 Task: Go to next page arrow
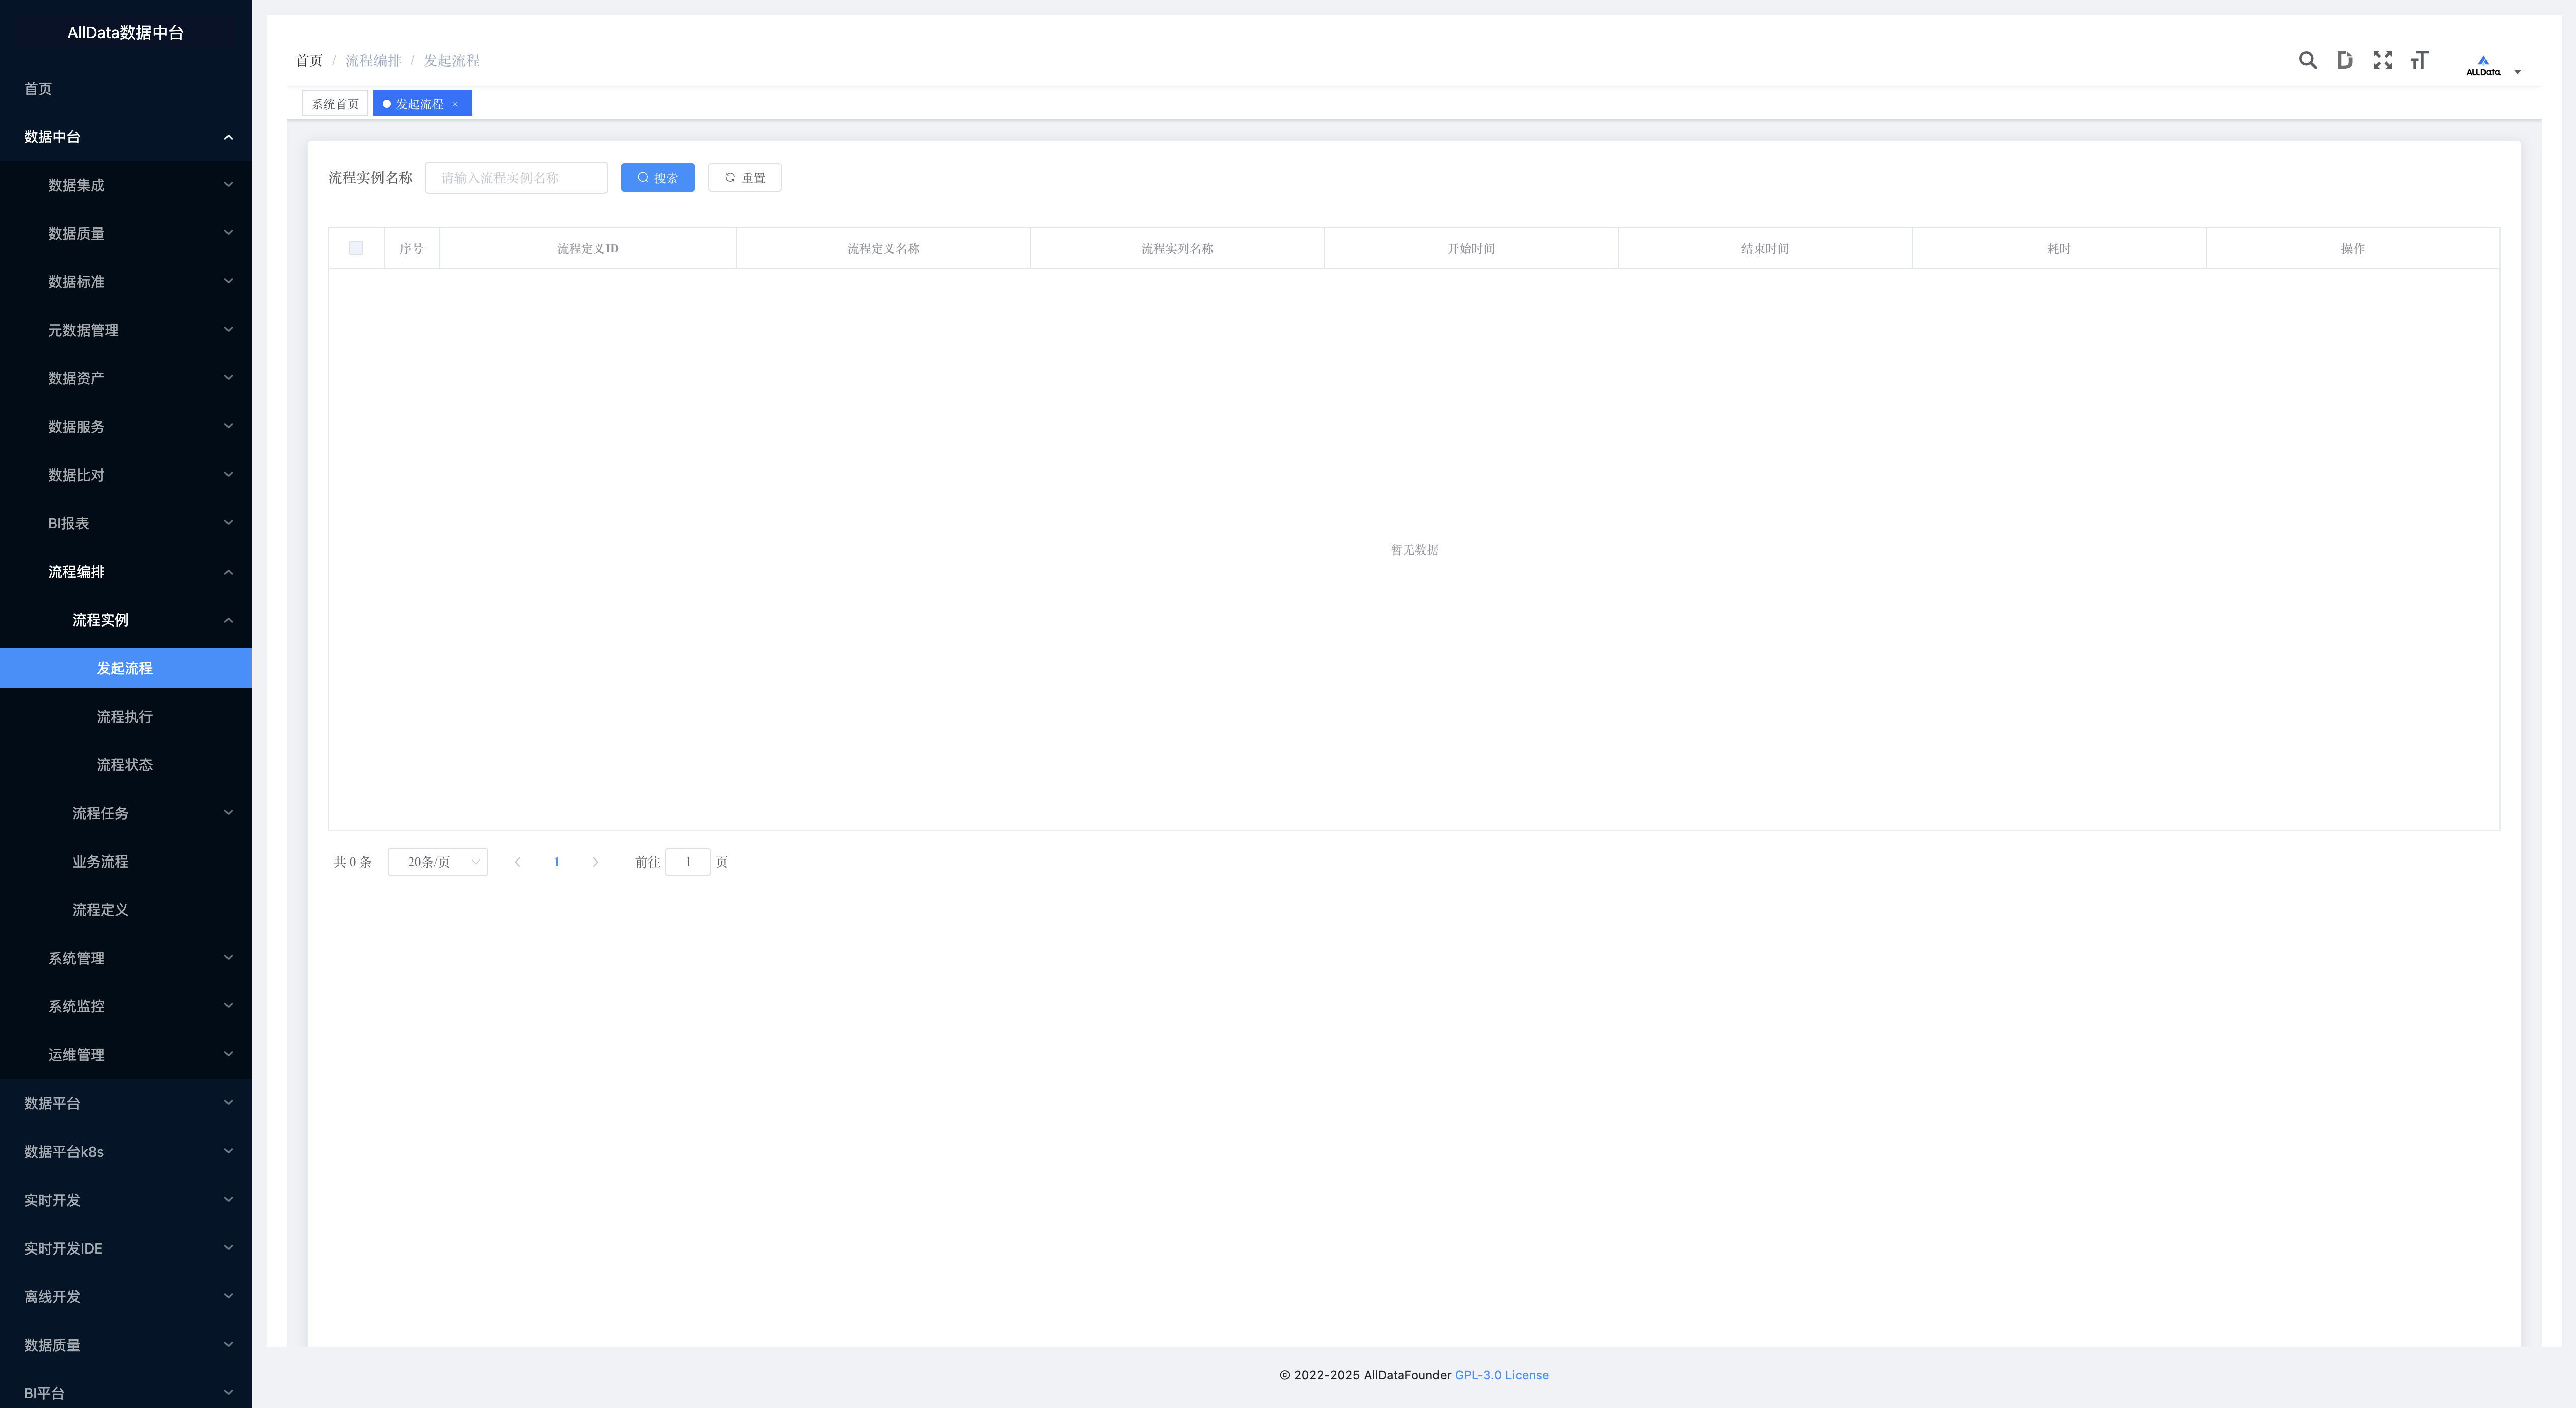click(595, 862)
